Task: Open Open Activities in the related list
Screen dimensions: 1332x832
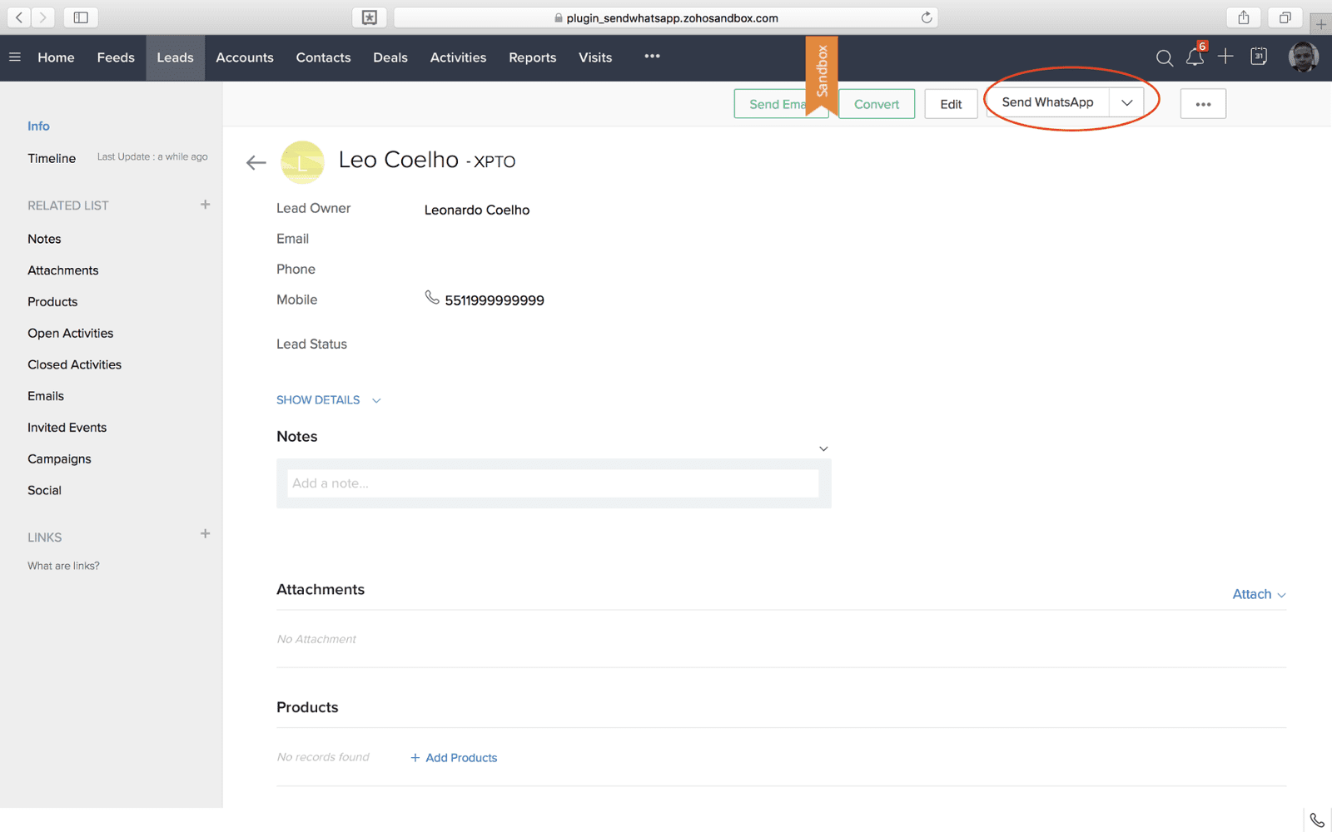Action: (71, 334)
